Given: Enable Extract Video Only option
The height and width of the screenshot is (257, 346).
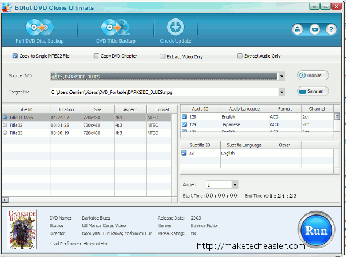Looking at the screenshot, I should click(163, 56).
